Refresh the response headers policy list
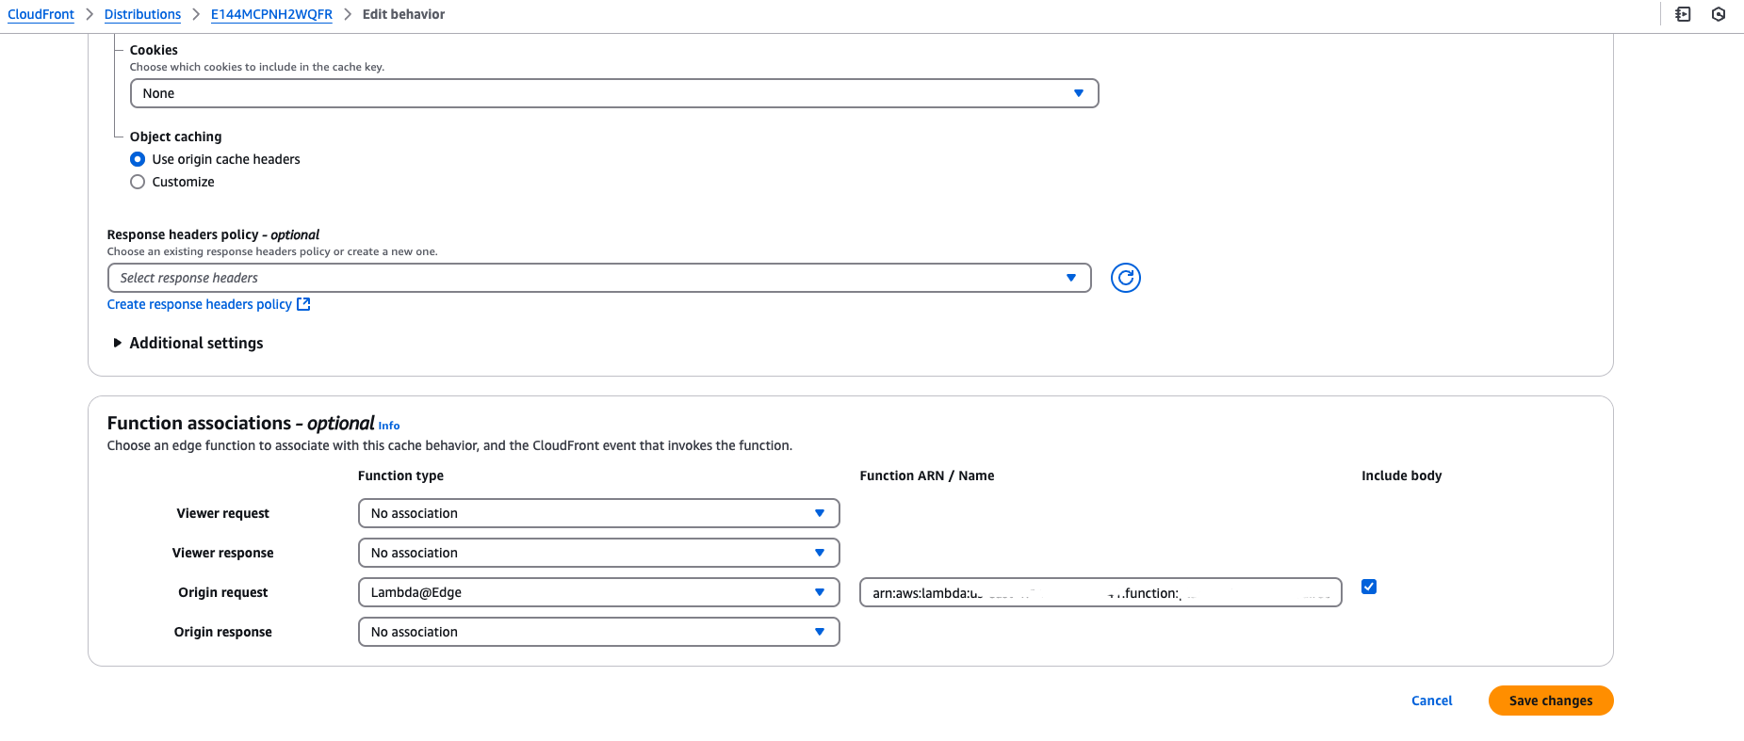 [x=1125, y=278]
